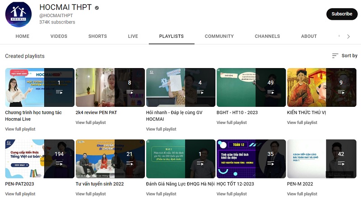Open the Hỏi nhanh - Đáp lẹ playlist thumbnail
The image size is (361, 197).
click(x=180, y=87)
